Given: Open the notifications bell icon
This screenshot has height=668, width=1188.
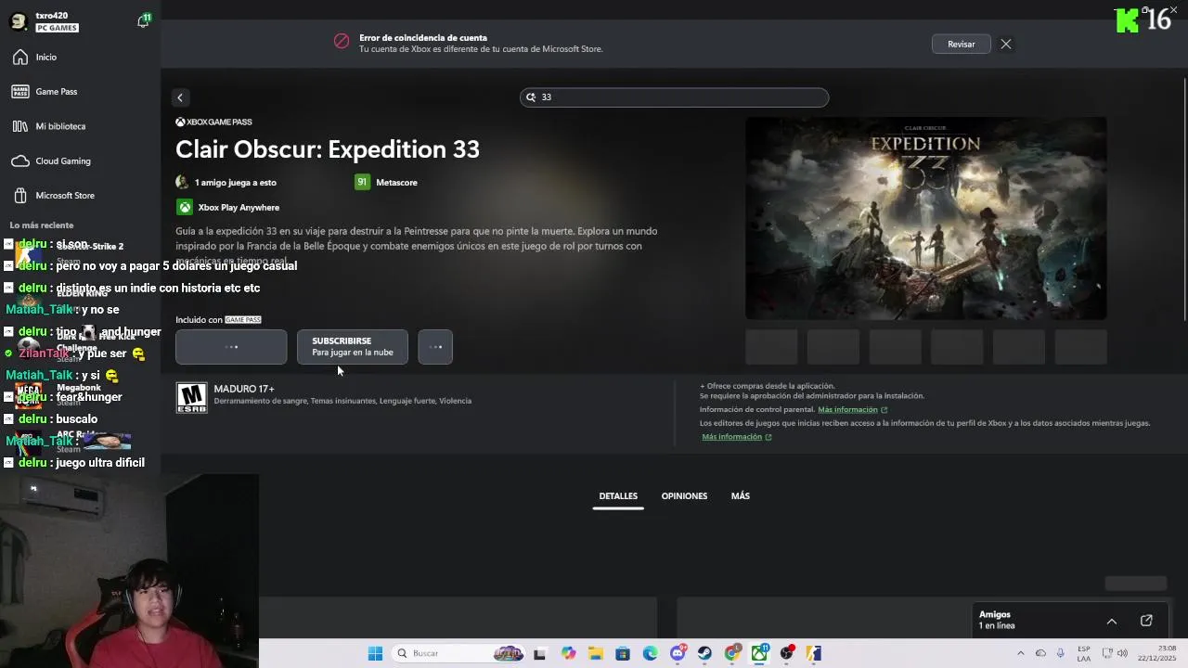Looking at the screenshot, I should pos(143,21).
